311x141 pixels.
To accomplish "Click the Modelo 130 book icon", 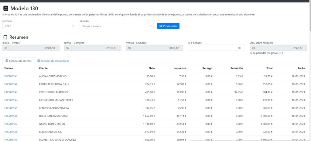I will pyautogui.click(x=5, y=8).
